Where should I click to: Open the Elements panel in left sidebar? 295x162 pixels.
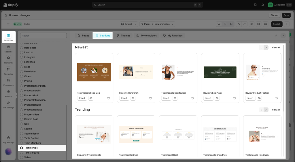[8, 60]
